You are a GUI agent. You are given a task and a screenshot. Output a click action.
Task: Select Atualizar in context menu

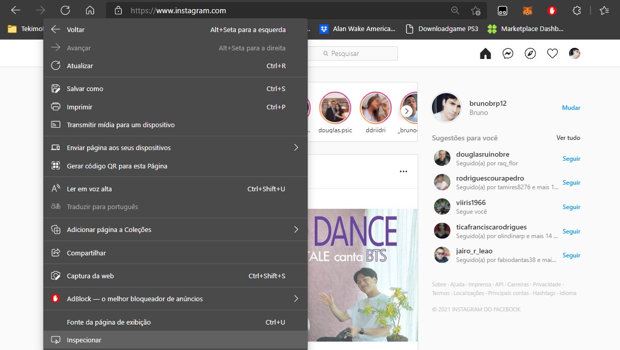(x=175, y=66)
